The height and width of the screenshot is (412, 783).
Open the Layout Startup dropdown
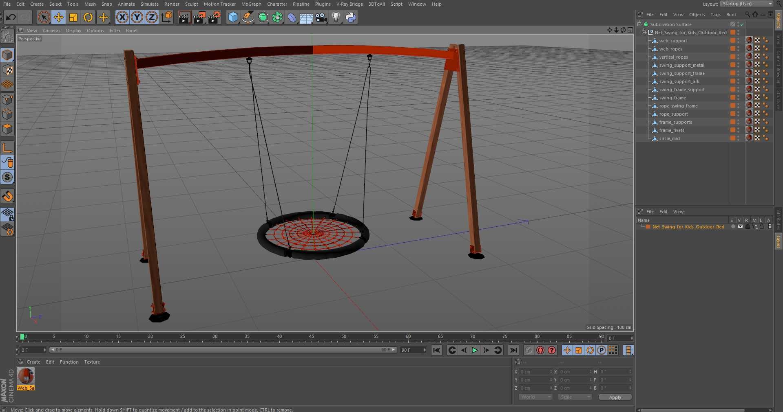(746, 4)
